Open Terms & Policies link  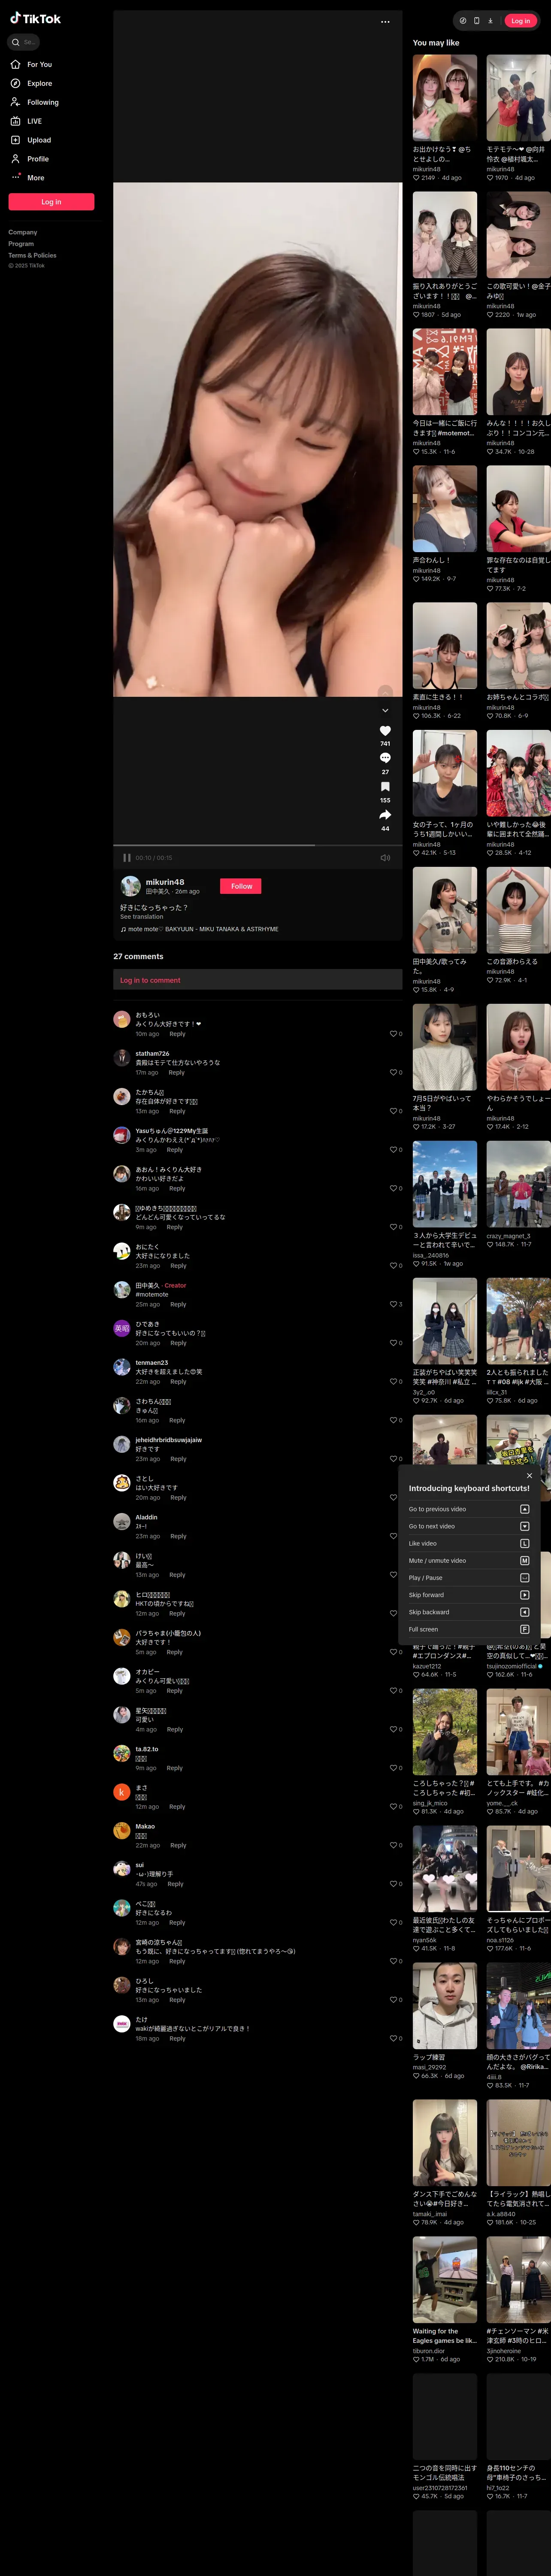(32, 255)
